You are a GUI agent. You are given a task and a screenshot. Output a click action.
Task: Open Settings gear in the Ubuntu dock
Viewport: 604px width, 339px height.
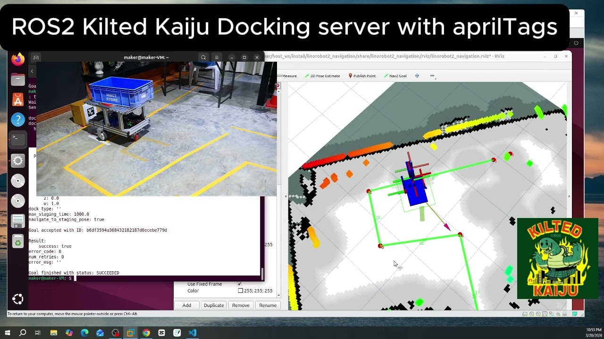click(x=18, y=161)
